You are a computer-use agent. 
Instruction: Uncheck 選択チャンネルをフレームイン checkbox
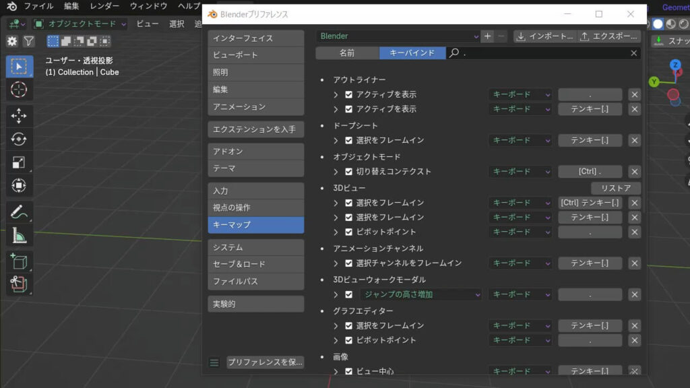coord(349,263)
